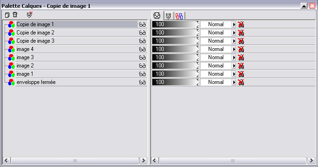
Task: Click RGB layer icon of Copie de image 1
Action: (11, 25)
